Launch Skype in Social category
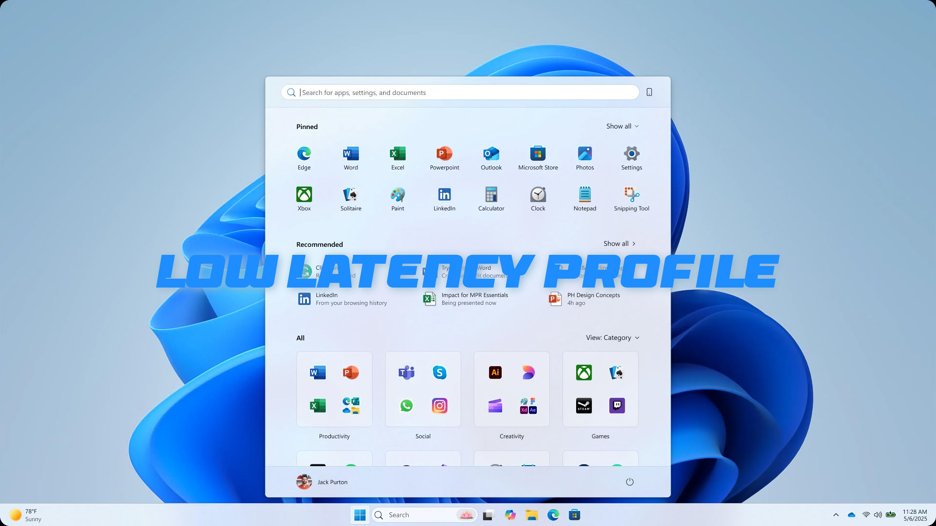936x526 pixels. coord(439,373)
